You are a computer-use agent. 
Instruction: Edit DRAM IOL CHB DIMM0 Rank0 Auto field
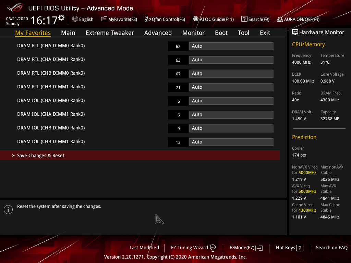pyautogui.click(x=231, y=128)
